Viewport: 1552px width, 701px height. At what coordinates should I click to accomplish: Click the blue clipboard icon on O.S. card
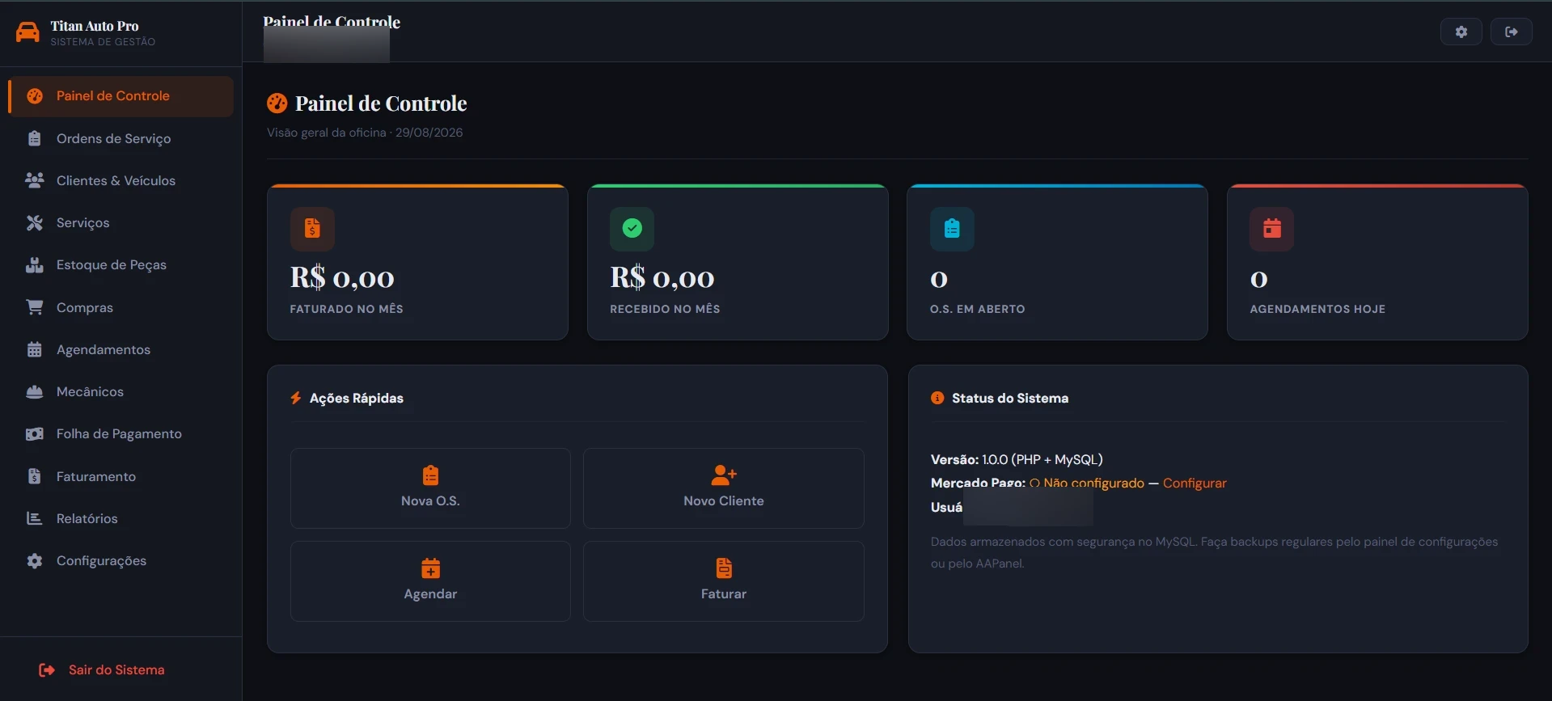click(952, 229)
